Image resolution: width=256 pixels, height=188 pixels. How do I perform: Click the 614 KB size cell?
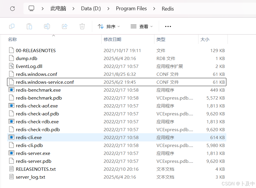click(x=218, y=138)
